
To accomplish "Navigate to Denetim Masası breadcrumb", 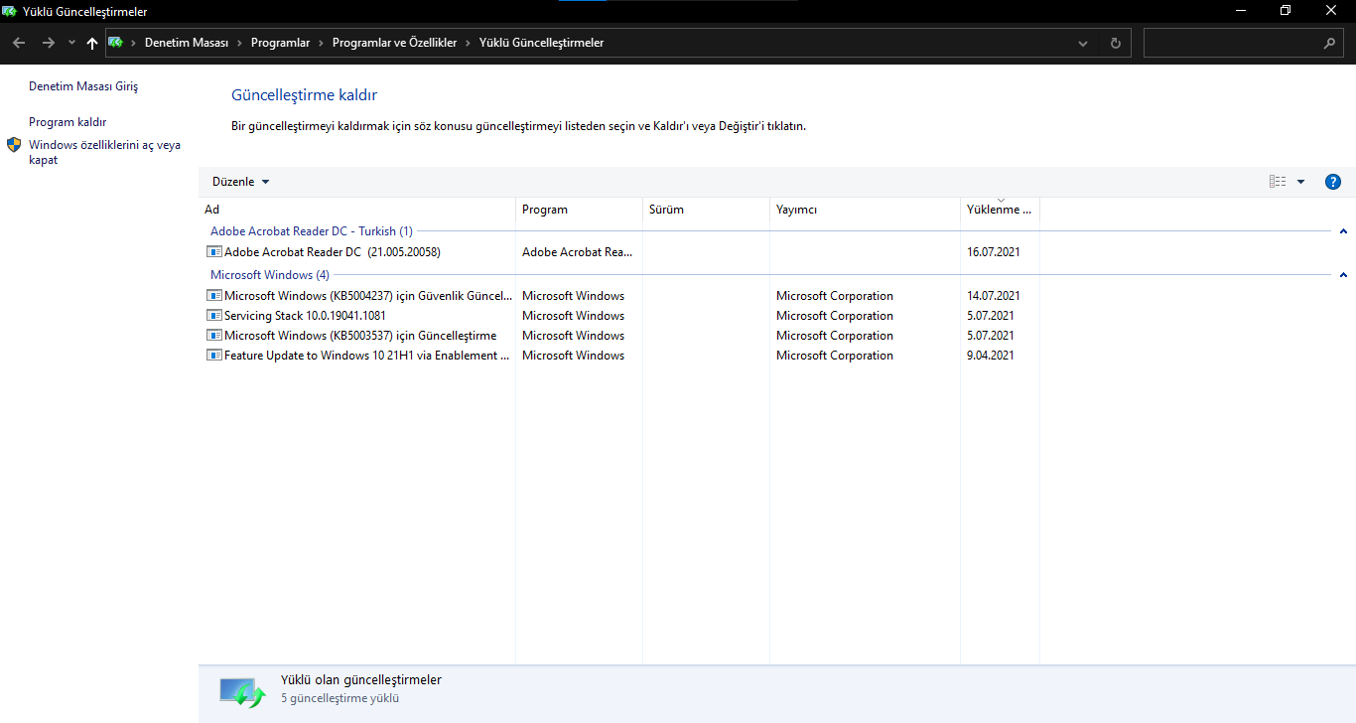I will [187, 43].
